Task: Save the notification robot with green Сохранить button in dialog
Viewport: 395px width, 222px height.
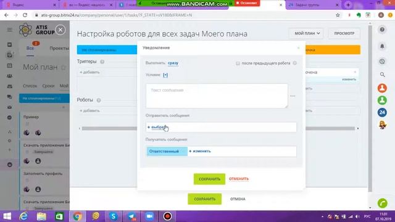Action: [209, 179]
